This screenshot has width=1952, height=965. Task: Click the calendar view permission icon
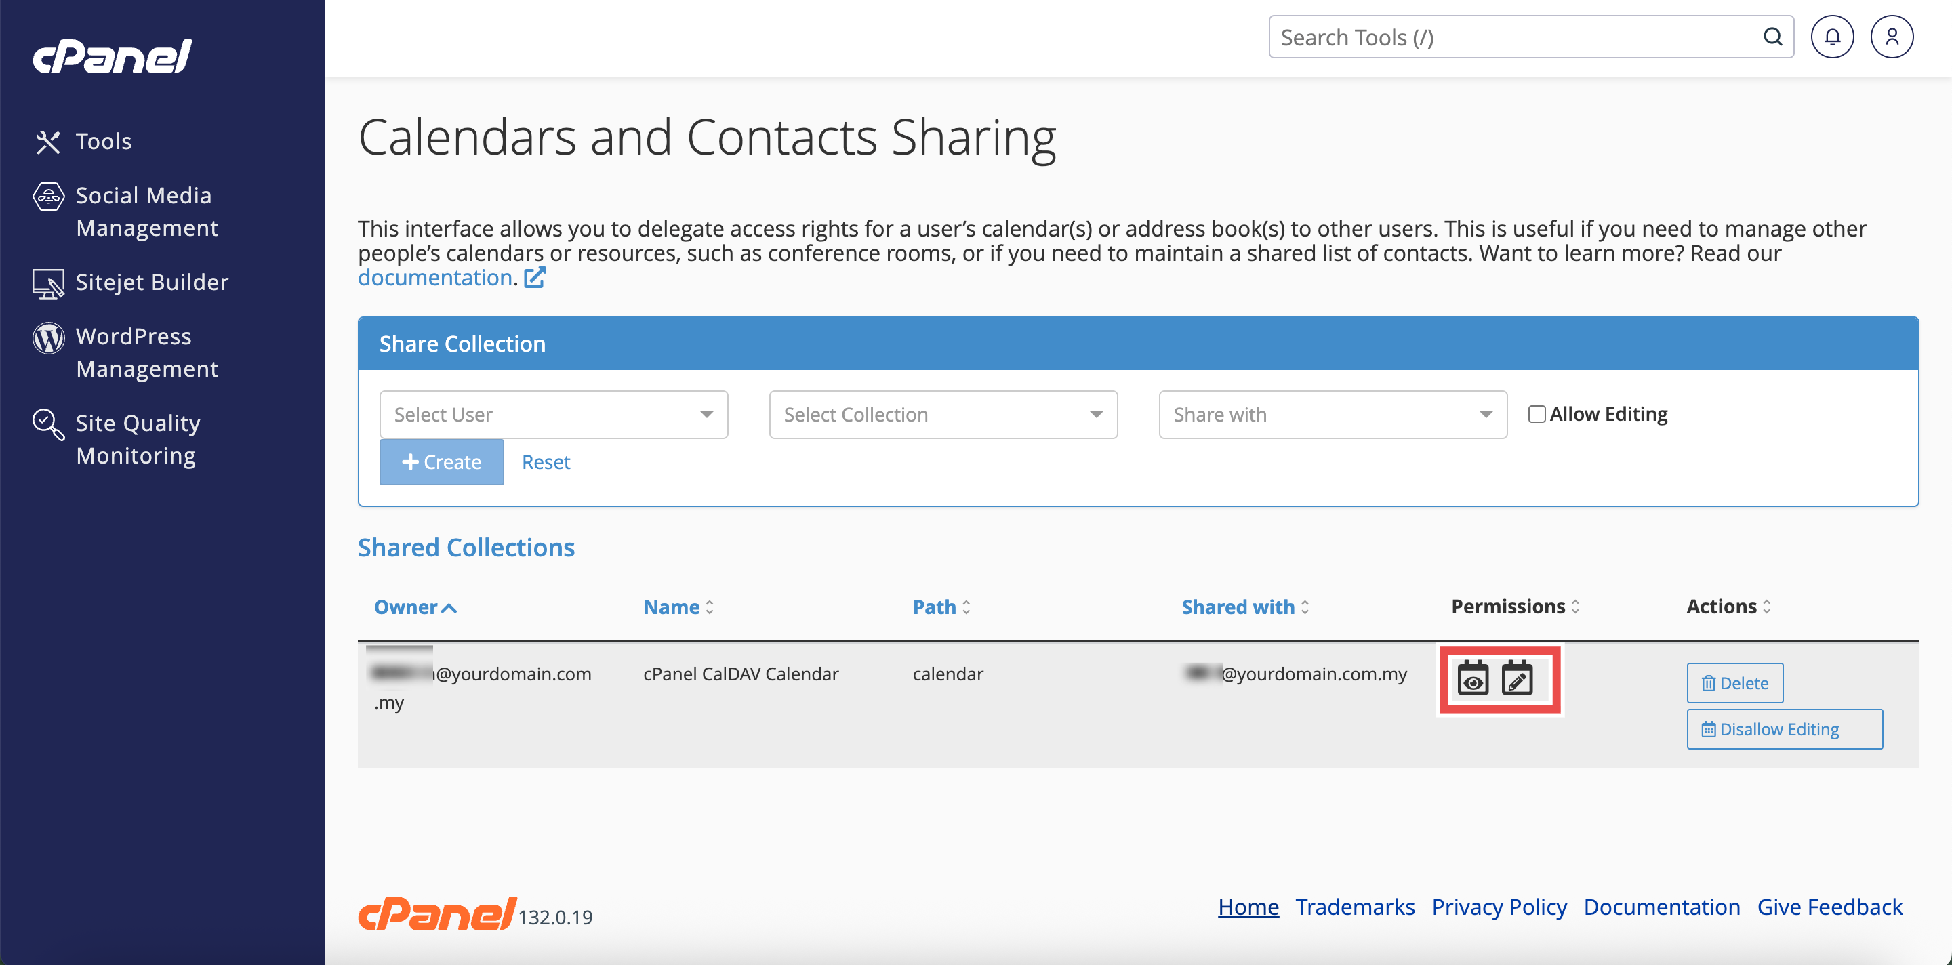(x=1472, y=678)
